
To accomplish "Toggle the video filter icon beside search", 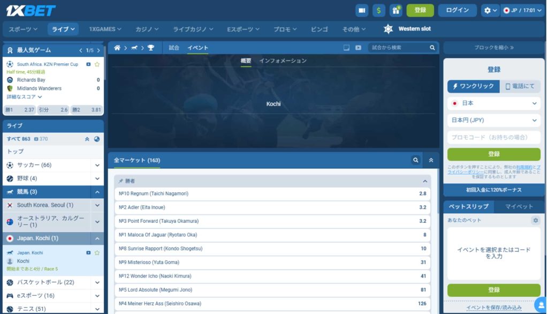I will [358, 48].
